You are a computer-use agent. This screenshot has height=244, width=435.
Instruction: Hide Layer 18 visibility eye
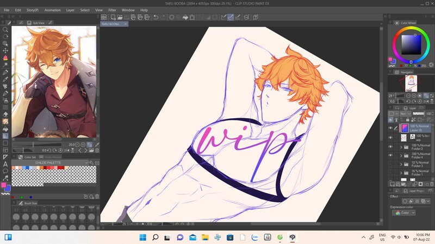point(390,128)
